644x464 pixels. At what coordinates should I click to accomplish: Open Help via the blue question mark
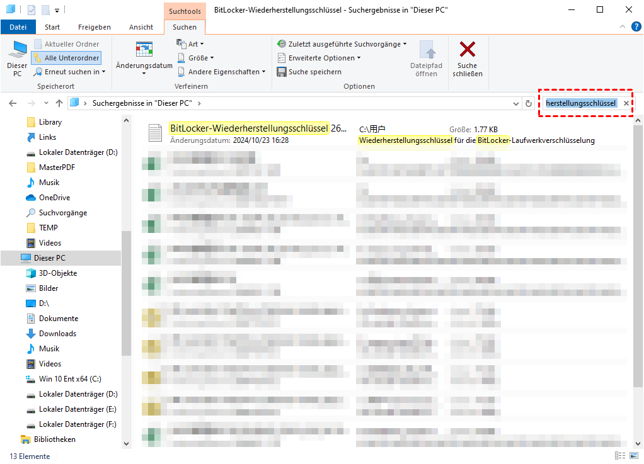[636, 26]
